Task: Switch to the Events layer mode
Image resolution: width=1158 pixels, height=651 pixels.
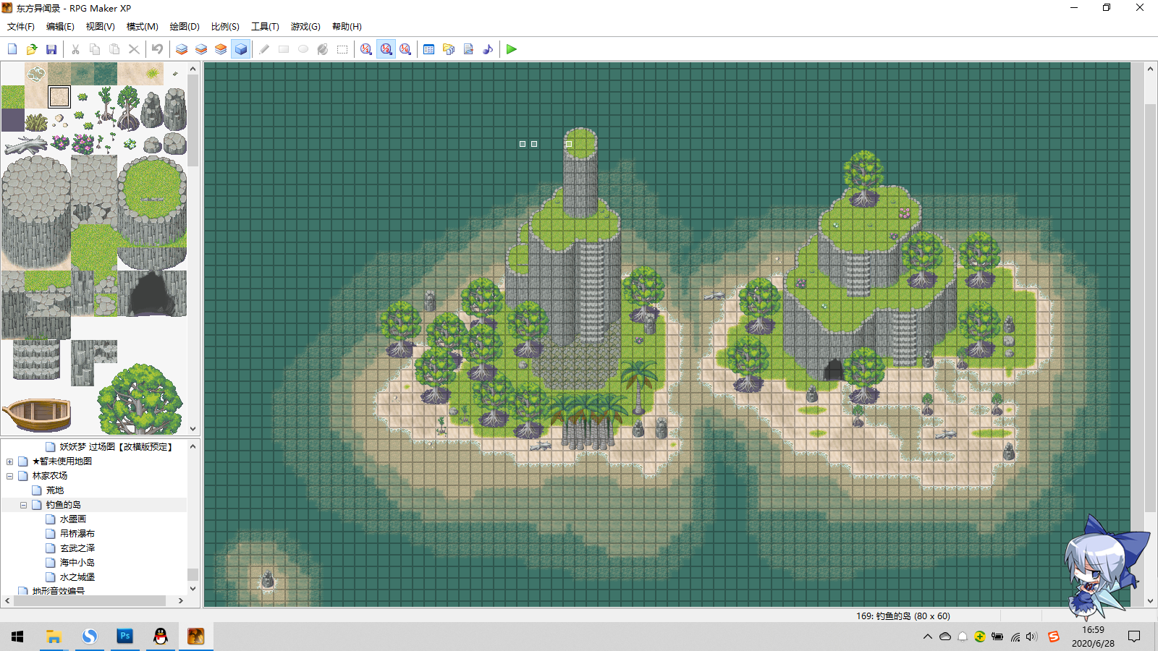Action: pyautogui.click(x=241, y=49)
